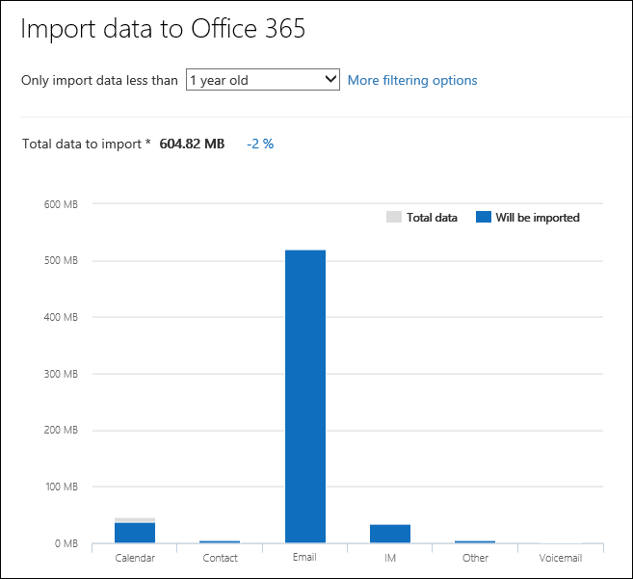The width and height of the screenshot is (633, 579).
Task: Click the 604.82 MB total value
Action: 192,144
